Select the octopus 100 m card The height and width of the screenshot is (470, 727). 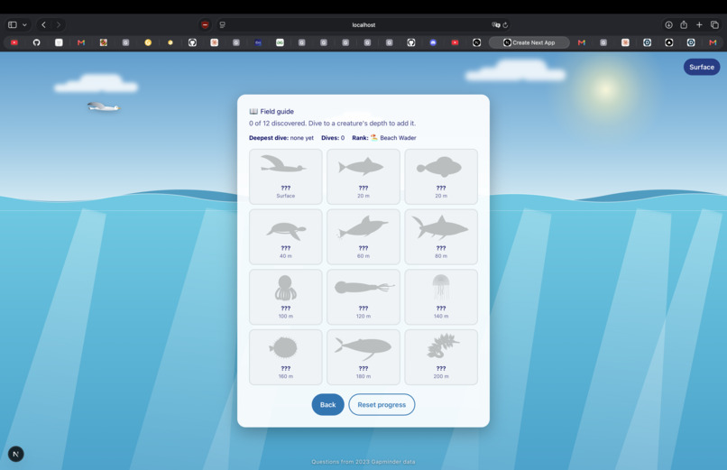[286, 297]
